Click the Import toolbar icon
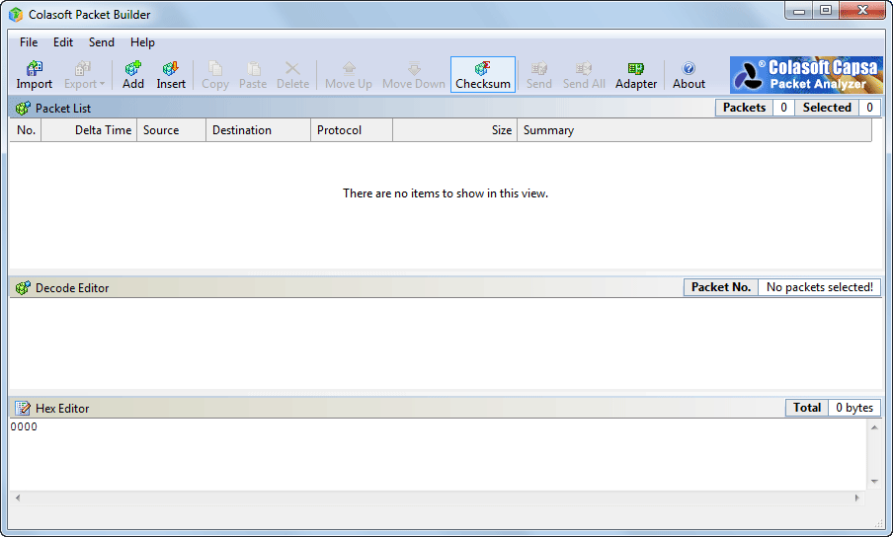Image resolution: width=893 pixels, height=537 pixels. [35, 74]
